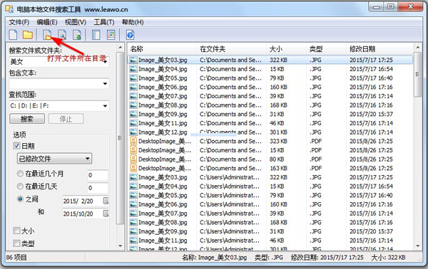Select the 之间 between radio button
Viewport: 428px width, 269px height.
point(20,199)
